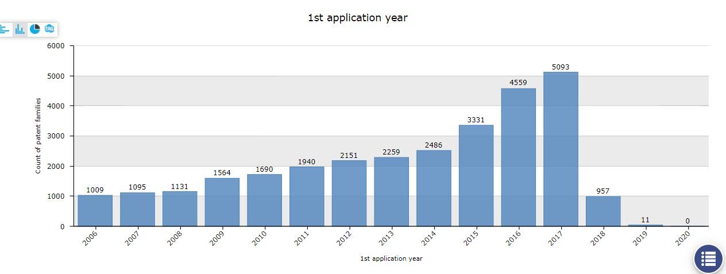This screenshot has width=726, height=274.
Task: Click the 2018 bar with 957
Action: point(603,211)
